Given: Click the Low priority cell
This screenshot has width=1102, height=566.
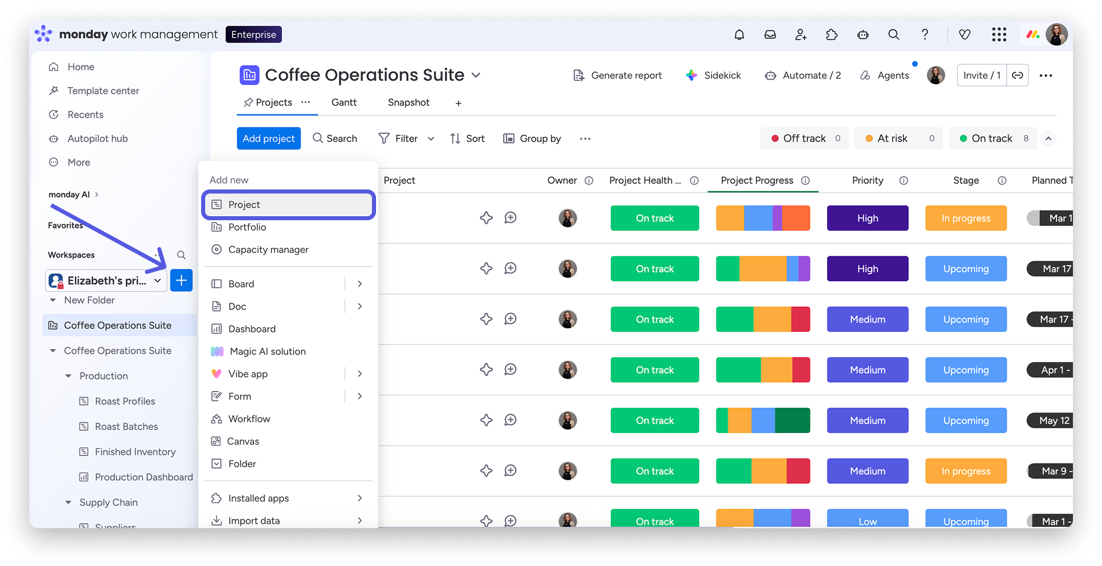Looking at the screenshot, I should pos(868,518).
